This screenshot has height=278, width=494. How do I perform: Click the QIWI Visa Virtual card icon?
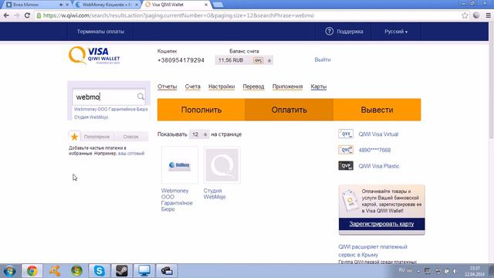click(x=346, y=134)
